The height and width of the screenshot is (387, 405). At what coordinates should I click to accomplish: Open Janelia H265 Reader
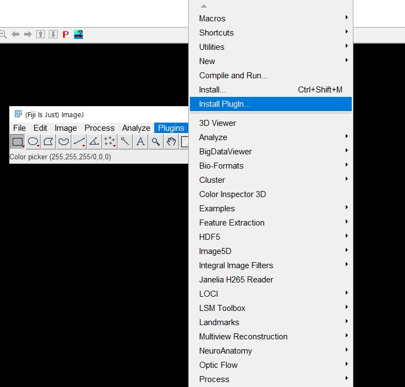click(x=271, y=280)
